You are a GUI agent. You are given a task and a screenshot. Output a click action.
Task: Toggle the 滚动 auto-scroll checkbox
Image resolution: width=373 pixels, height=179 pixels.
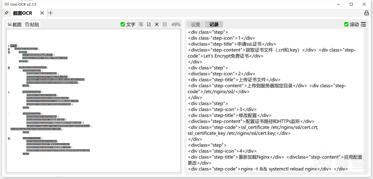(x=351, y=24)
